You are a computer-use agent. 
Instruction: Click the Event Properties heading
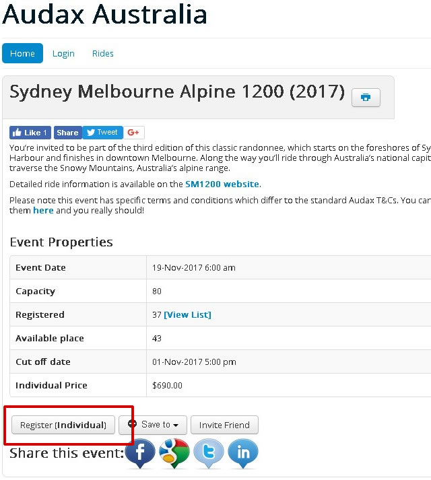(61, 242)
